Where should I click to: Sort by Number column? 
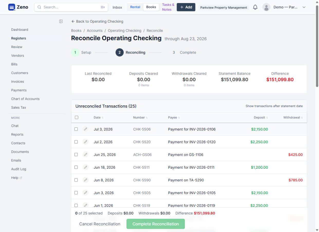(140, 117)
